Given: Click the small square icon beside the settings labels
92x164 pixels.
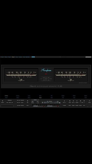Looking at the screenshot, I should click(28, 101).
